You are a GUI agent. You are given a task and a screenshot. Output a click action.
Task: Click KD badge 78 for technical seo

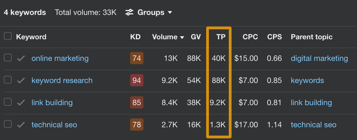coord(136,125)
